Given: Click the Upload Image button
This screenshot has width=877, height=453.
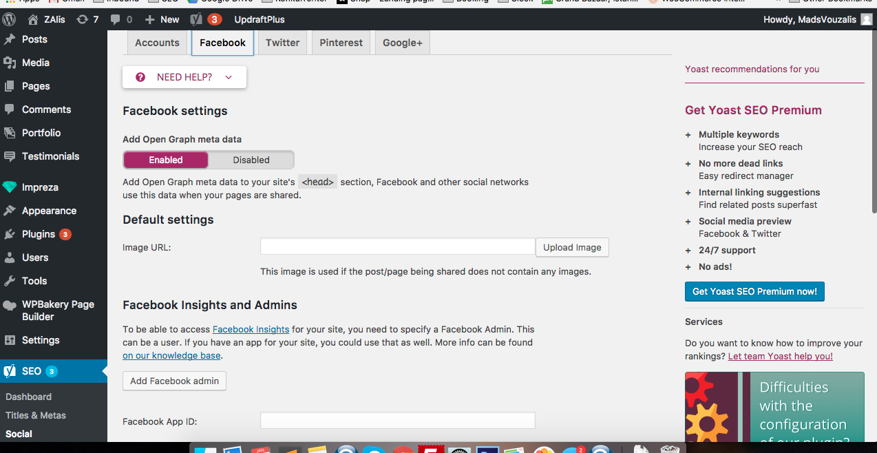Looking at the screenshot, I should 572,247.
